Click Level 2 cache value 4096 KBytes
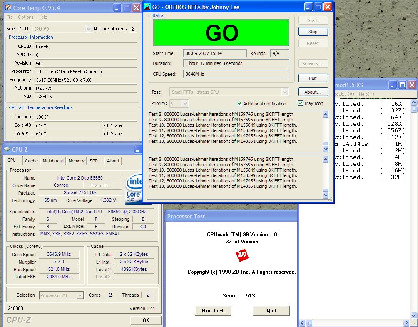The image size is (418, 327). click(x=134, y=269)
